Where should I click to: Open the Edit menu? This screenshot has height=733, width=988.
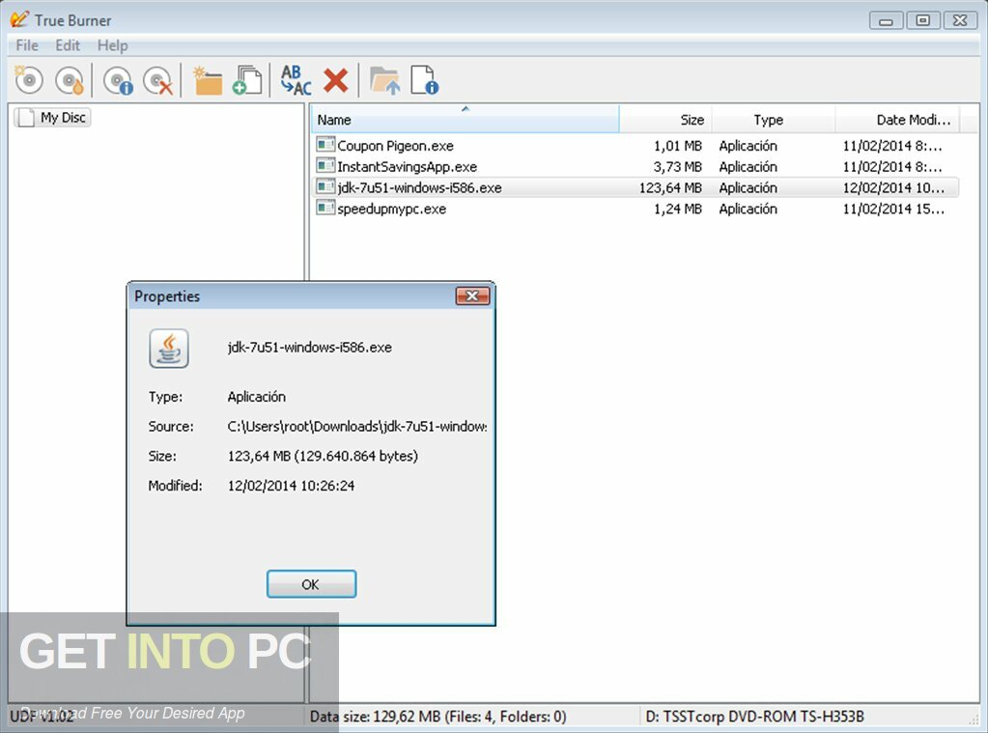pyautogui.click(x=68, y=45)
